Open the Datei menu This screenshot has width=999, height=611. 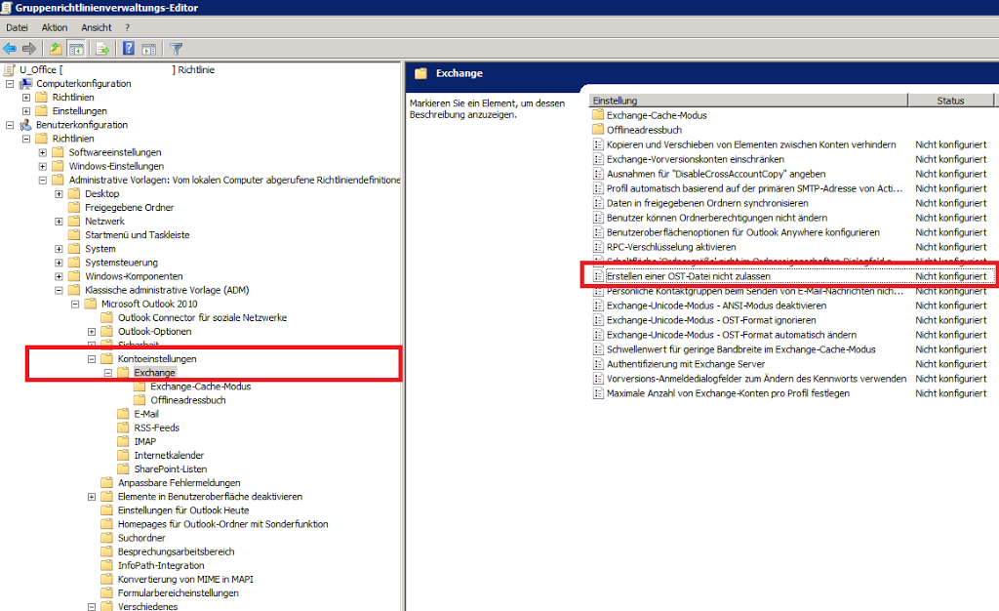(x=17, y=27)
